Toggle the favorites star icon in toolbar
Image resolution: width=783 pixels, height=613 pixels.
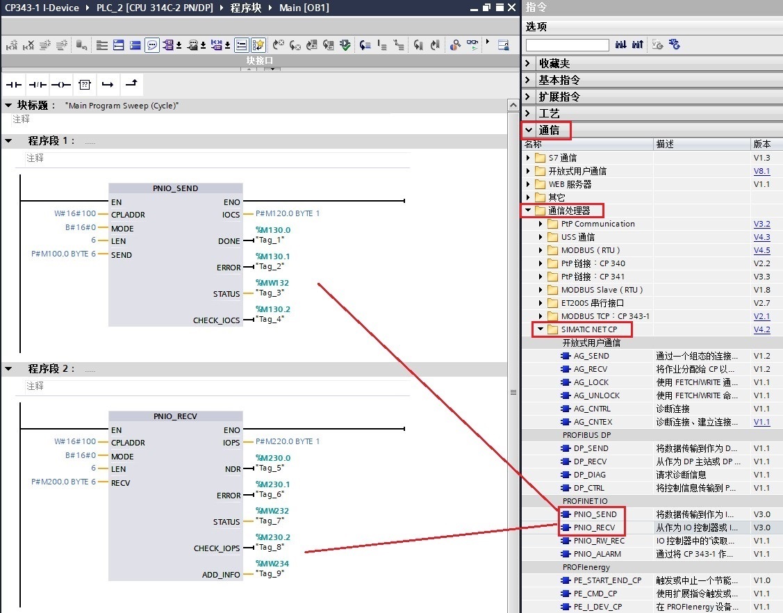tap(258, 45)
